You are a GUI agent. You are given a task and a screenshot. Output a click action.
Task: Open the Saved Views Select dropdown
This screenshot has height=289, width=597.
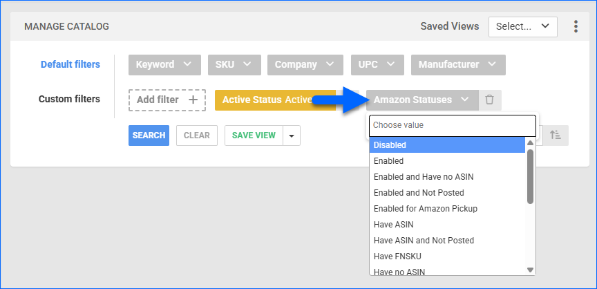pos(522,26)
